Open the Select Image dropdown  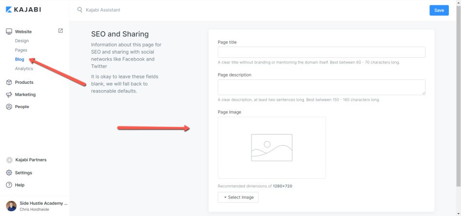point(238,197)
